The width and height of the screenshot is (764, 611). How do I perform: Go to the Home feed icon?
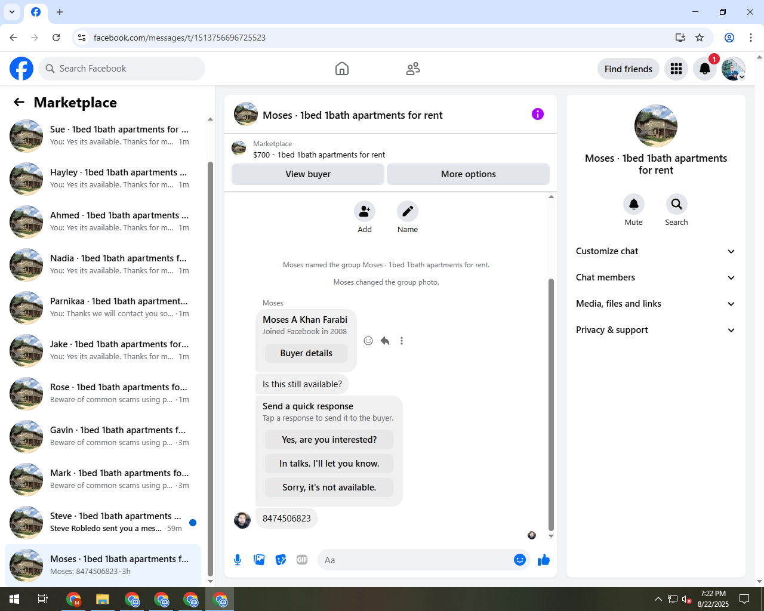pyautogui.click(x=342, y=69)
